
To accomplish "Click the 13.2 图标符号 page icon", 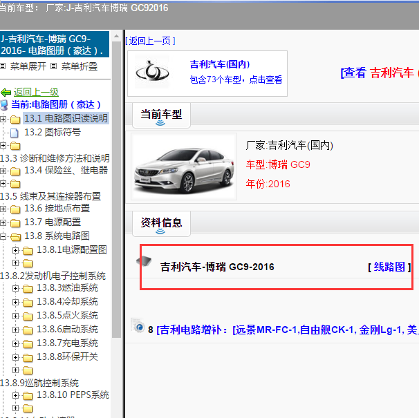I will coord(15,133).
